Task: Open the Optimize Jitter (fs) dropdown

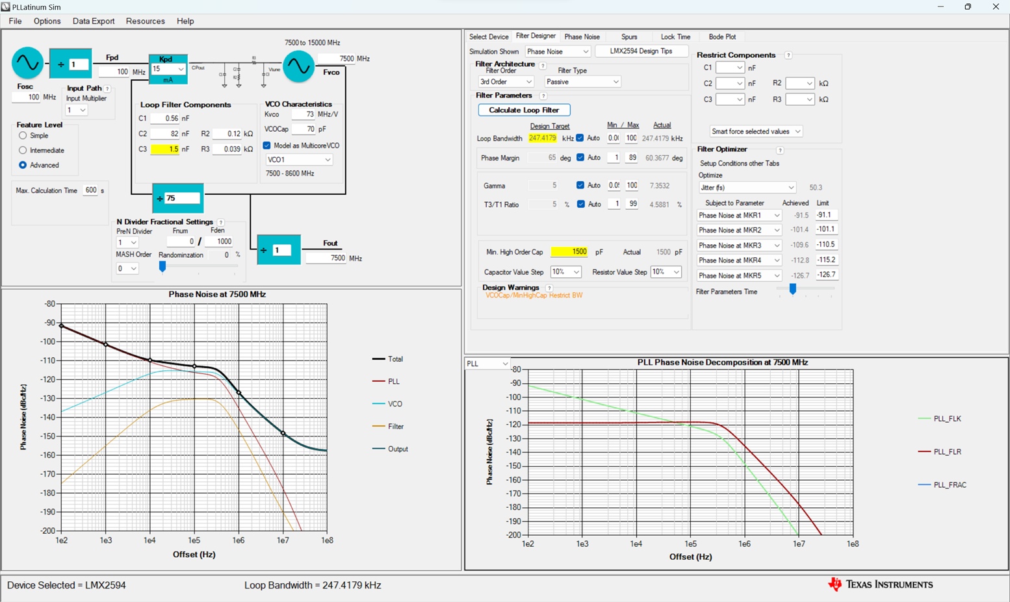Action: tap(747, 188)
